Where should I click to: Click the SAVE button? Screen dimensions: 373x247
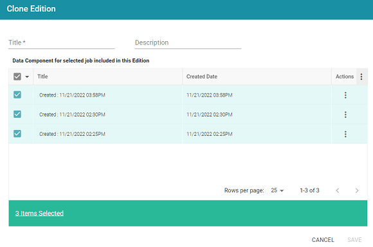point(354,240)
